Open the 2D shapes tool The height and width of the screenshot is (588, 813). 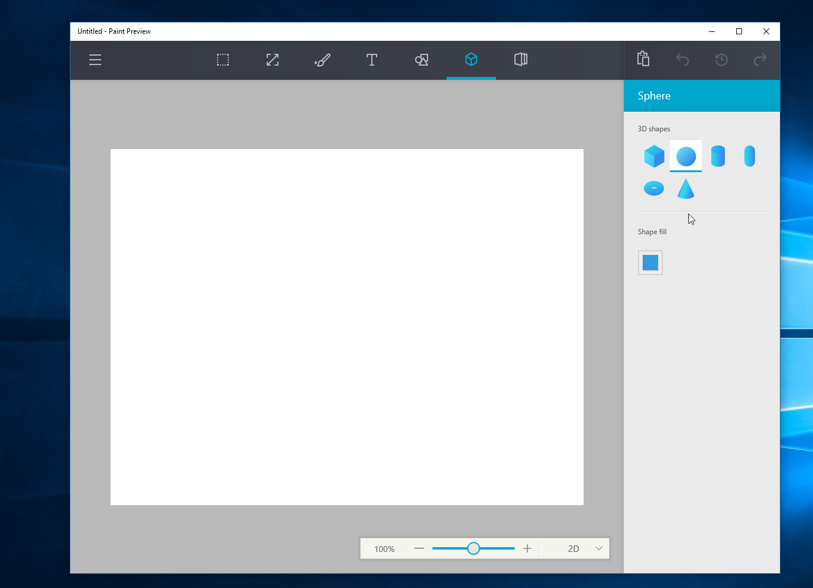(422, 60)
